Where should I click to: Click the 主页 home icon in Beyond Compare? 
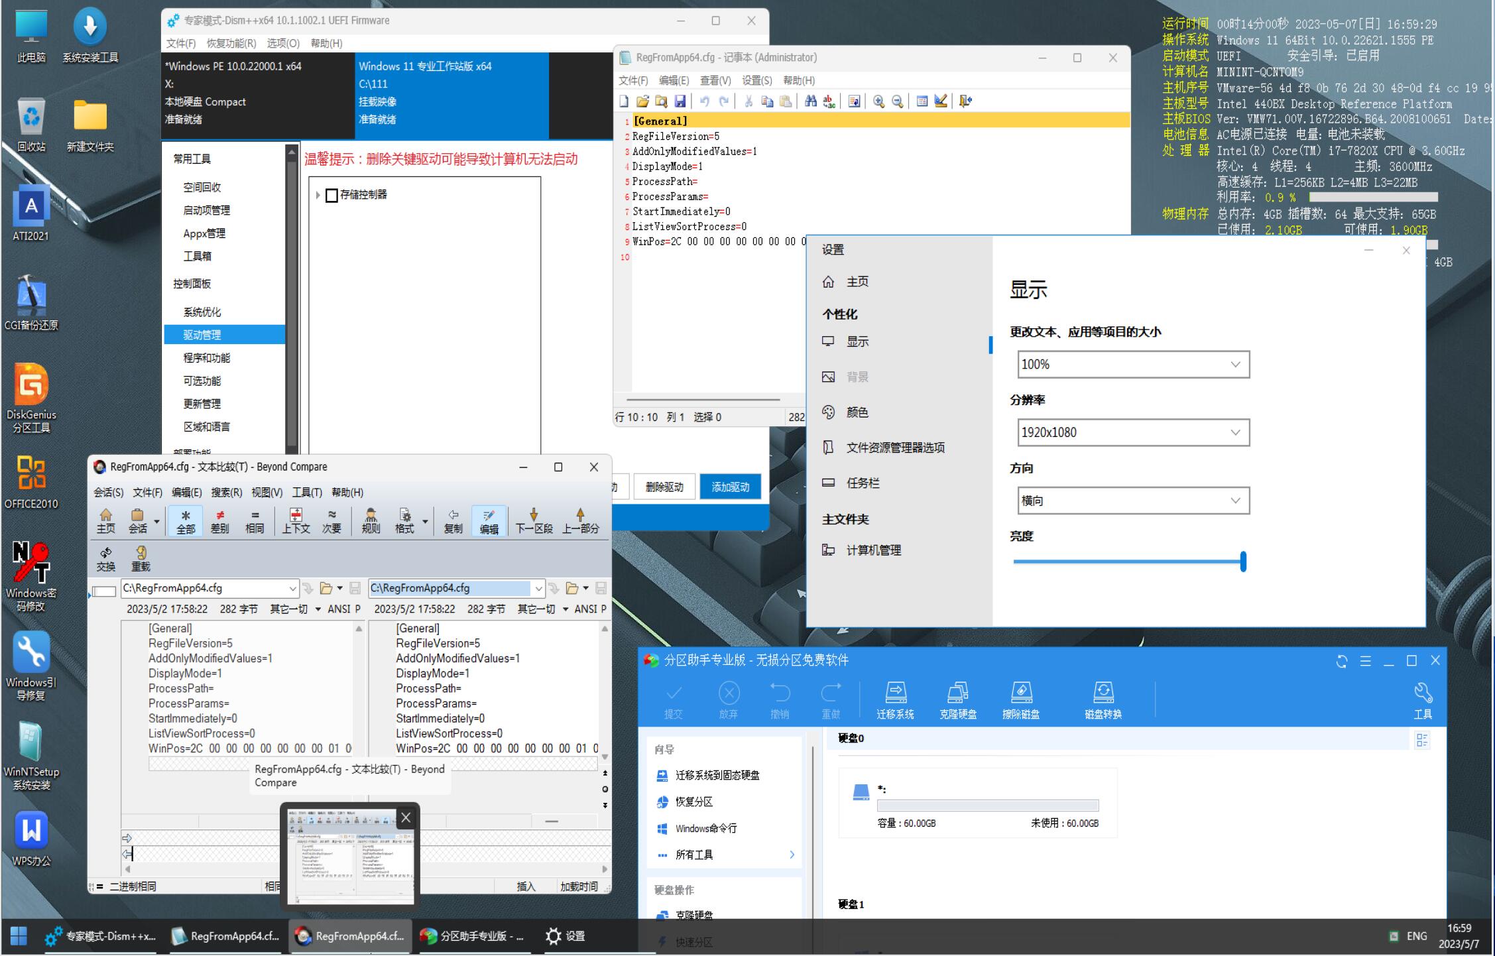(105, 521)
